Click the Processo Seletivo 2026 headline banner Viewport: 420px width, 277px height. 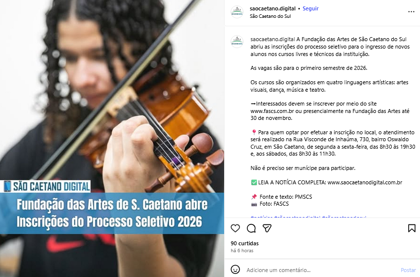[x=112, y=213]
